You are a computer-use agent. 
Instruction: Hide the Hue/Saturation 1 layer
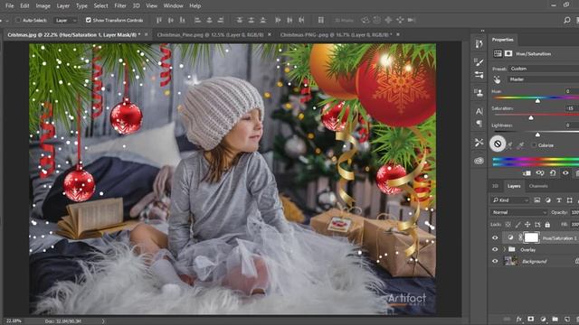pyautogui.click(x=495, y=238)
